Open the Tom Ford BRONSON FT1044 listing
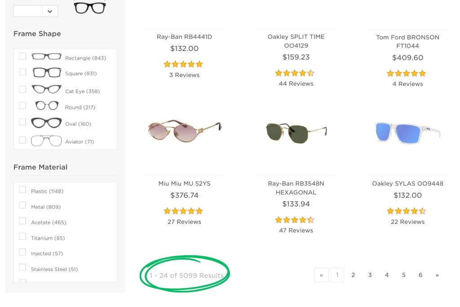 click(407, 41)
